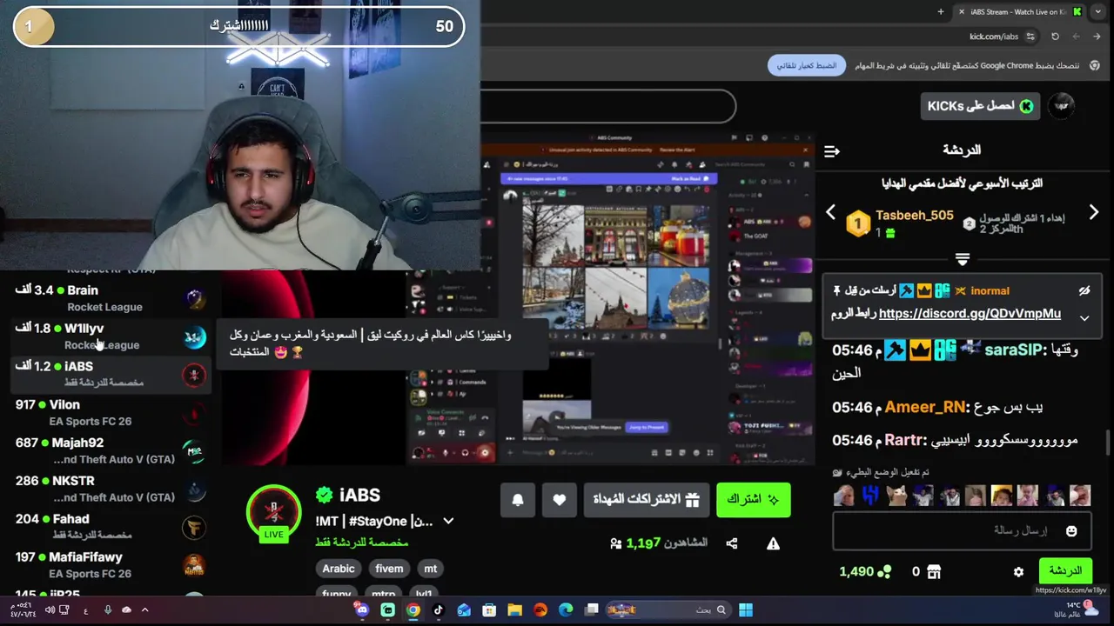Click the mt tag

[x=430, y=569]
